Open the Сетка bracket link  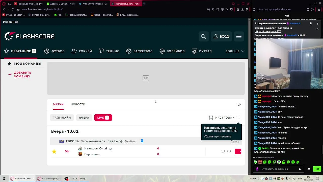coord(235,141)
